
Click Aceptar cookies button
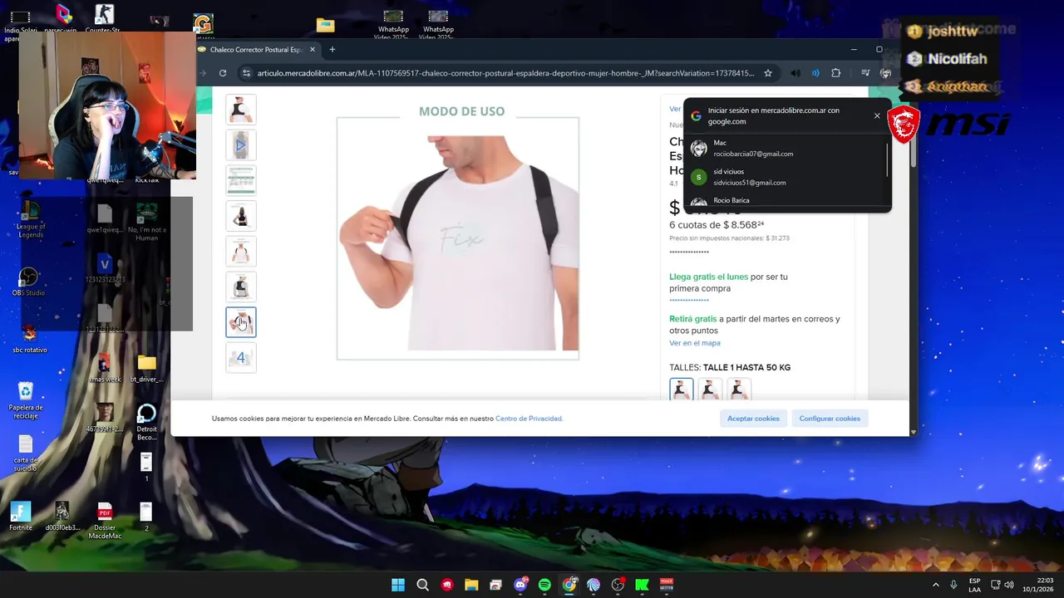(753, 419)
